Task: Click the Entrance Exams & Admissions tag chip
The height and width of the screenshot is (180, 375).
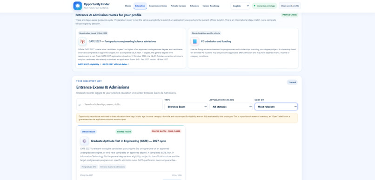Action: point(113,167)
